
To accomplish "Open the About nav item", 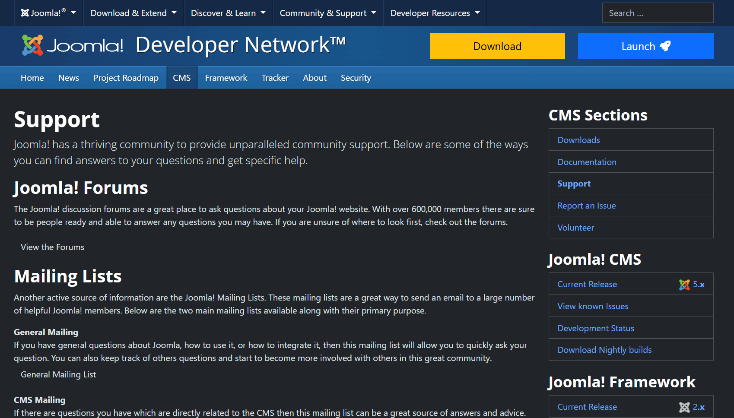I will 315,78.
